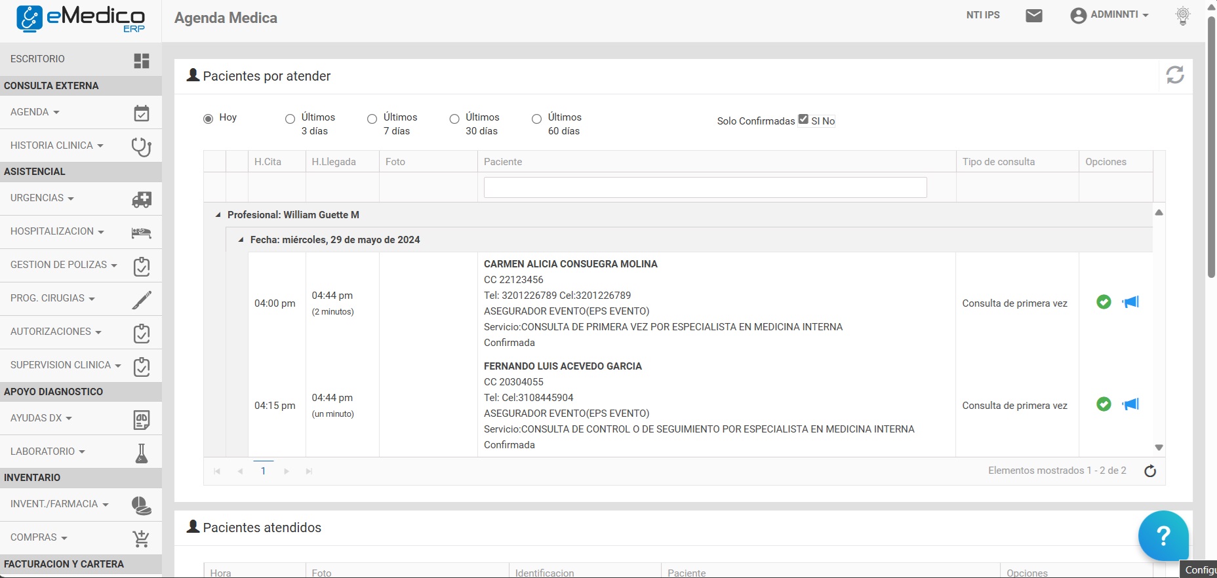Go to the last grid page
Screen dimensions: 1217x578
click(309, 471)
